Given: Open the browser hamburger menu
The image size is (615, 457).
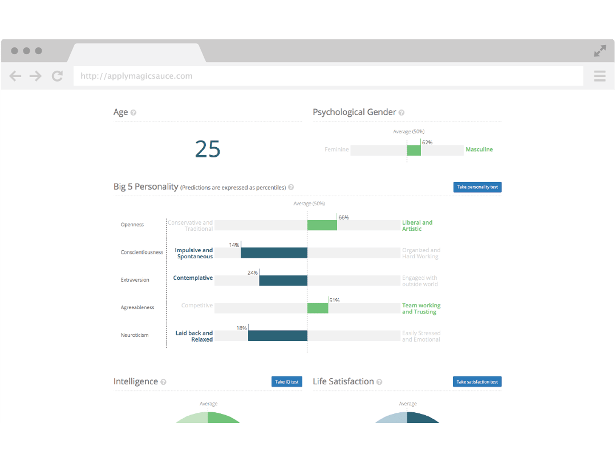Looking at the screenshot, I should point(600,76).
